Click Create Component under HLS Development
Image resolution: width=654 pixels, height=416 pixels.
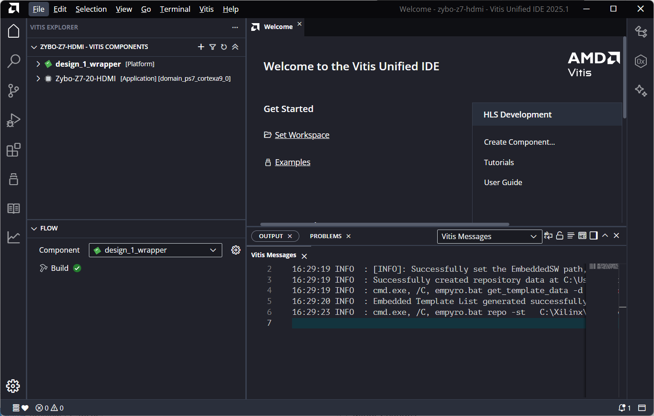[519, 142]
